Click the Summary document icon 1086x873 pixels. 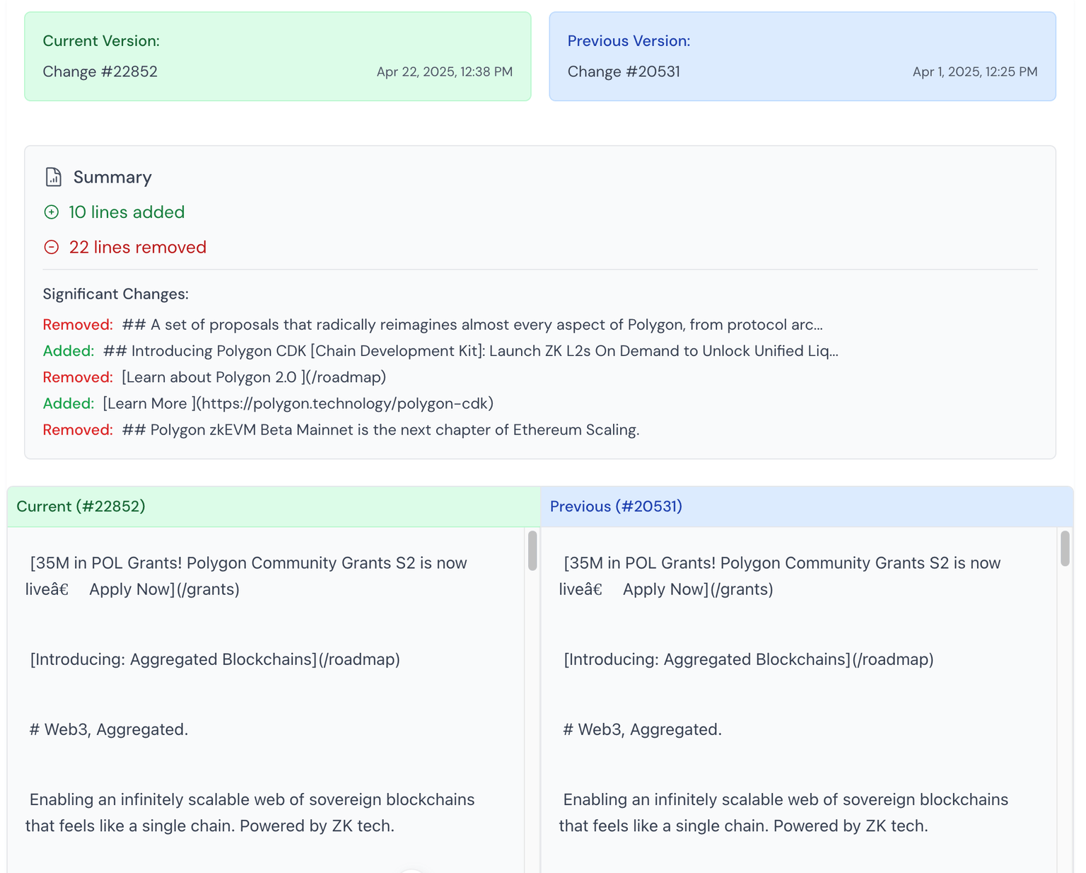(53, 177)
